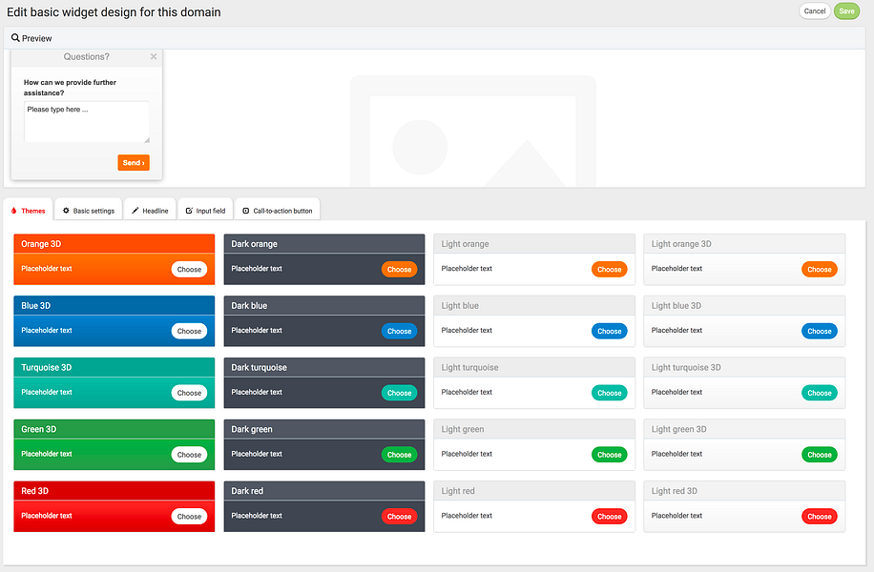The height and width of the screenshot is (572, 874).
Task: Click the Light red 3D theme title
Action: click(x=675, y=491)
